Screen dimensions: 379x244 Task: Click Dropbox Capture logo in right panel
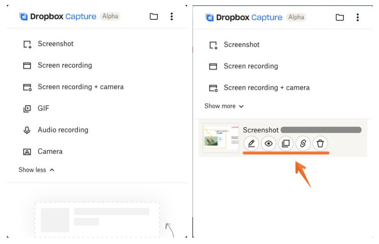[x=244, y=17]
